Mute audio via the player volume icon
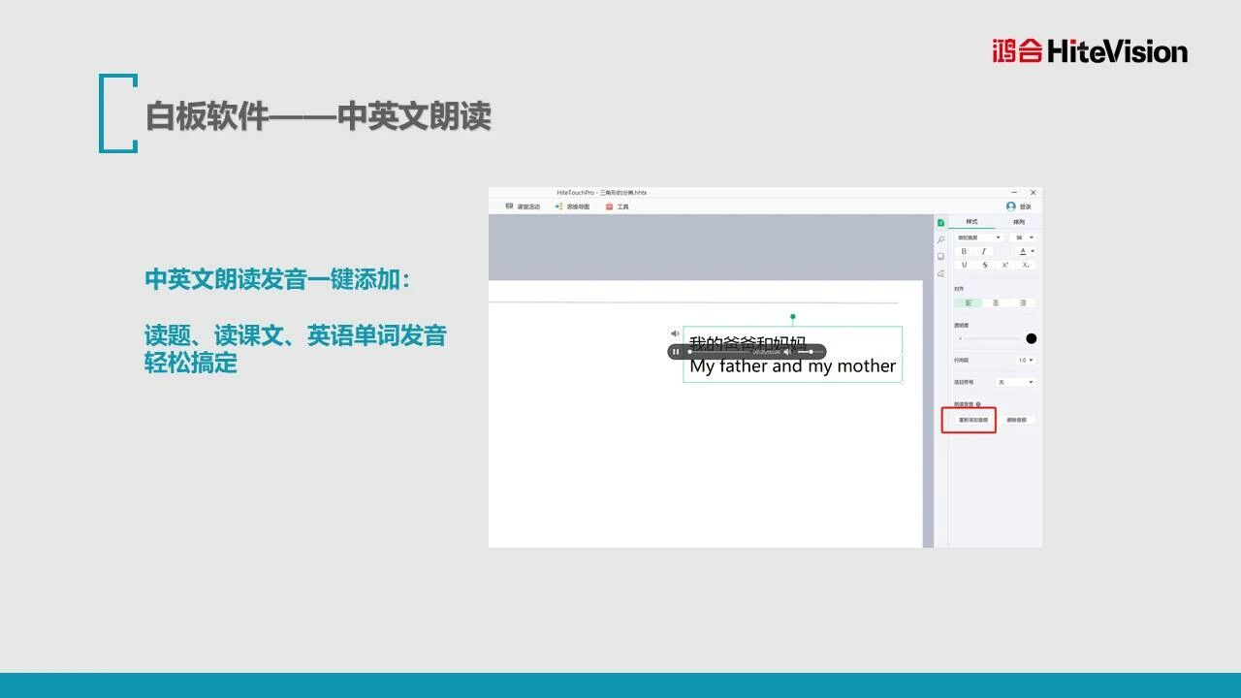The width and height of the screenshot is (1241, 698). tap(787, 352)
